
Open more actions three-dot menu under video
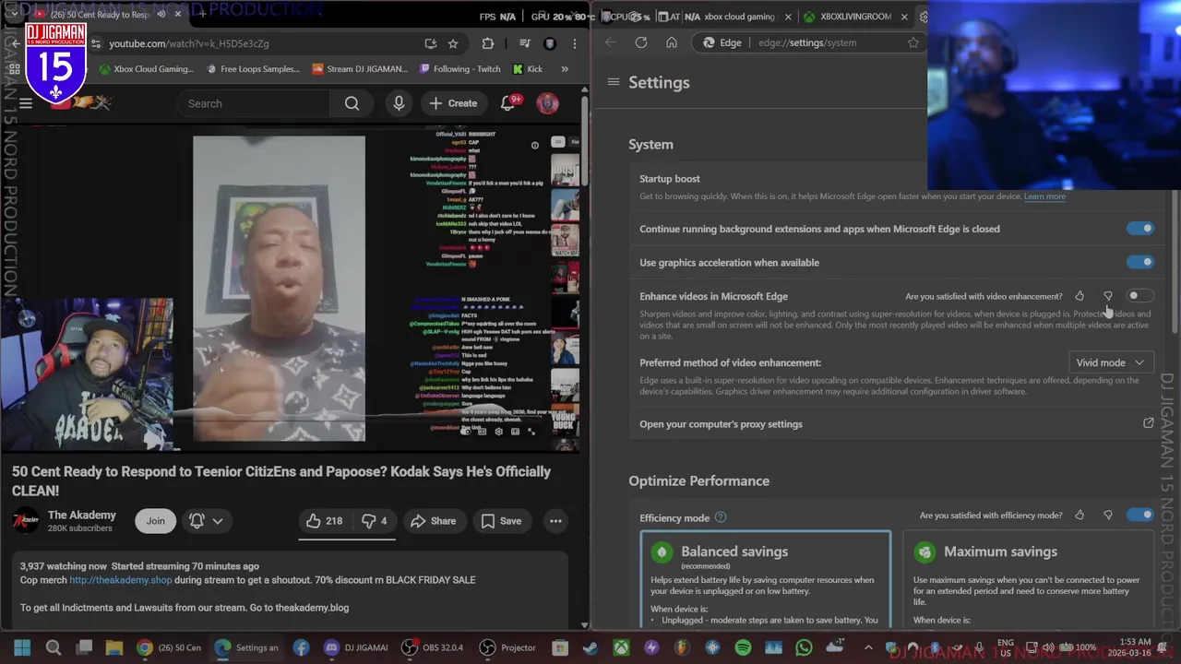coord(555,521)
